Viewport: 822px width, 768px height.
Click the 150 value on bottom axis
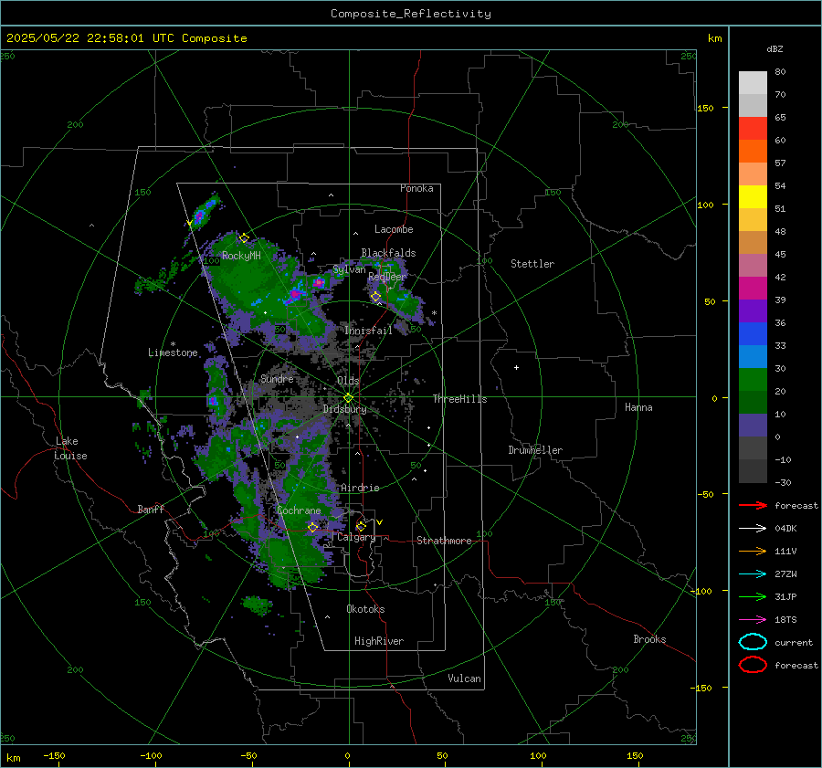[x=635, y=755]
